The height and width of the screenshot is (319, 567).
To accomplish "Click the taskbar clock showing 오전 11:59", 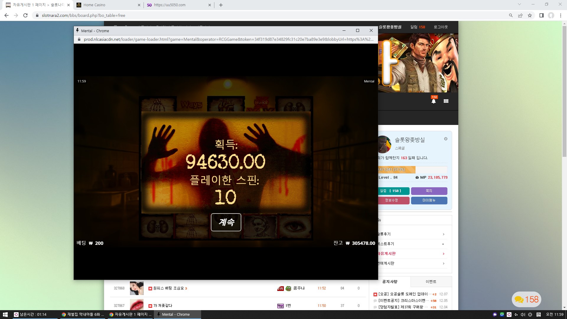I will tap(555, 315).
